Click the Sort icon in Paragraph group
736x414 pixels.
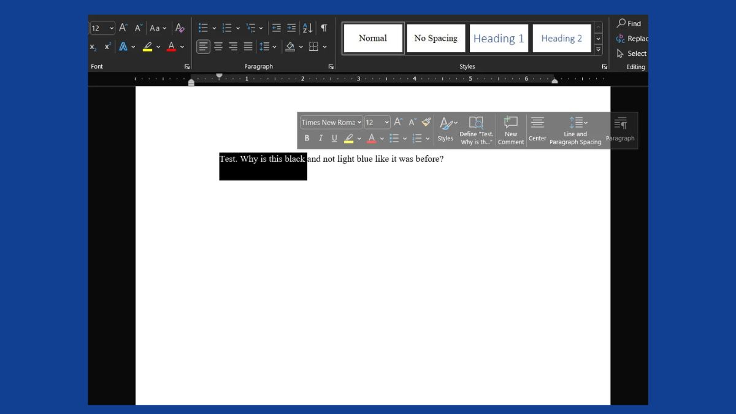307,28
